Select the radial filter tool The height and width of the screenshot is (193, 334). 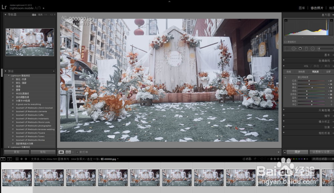pos(313,49)
